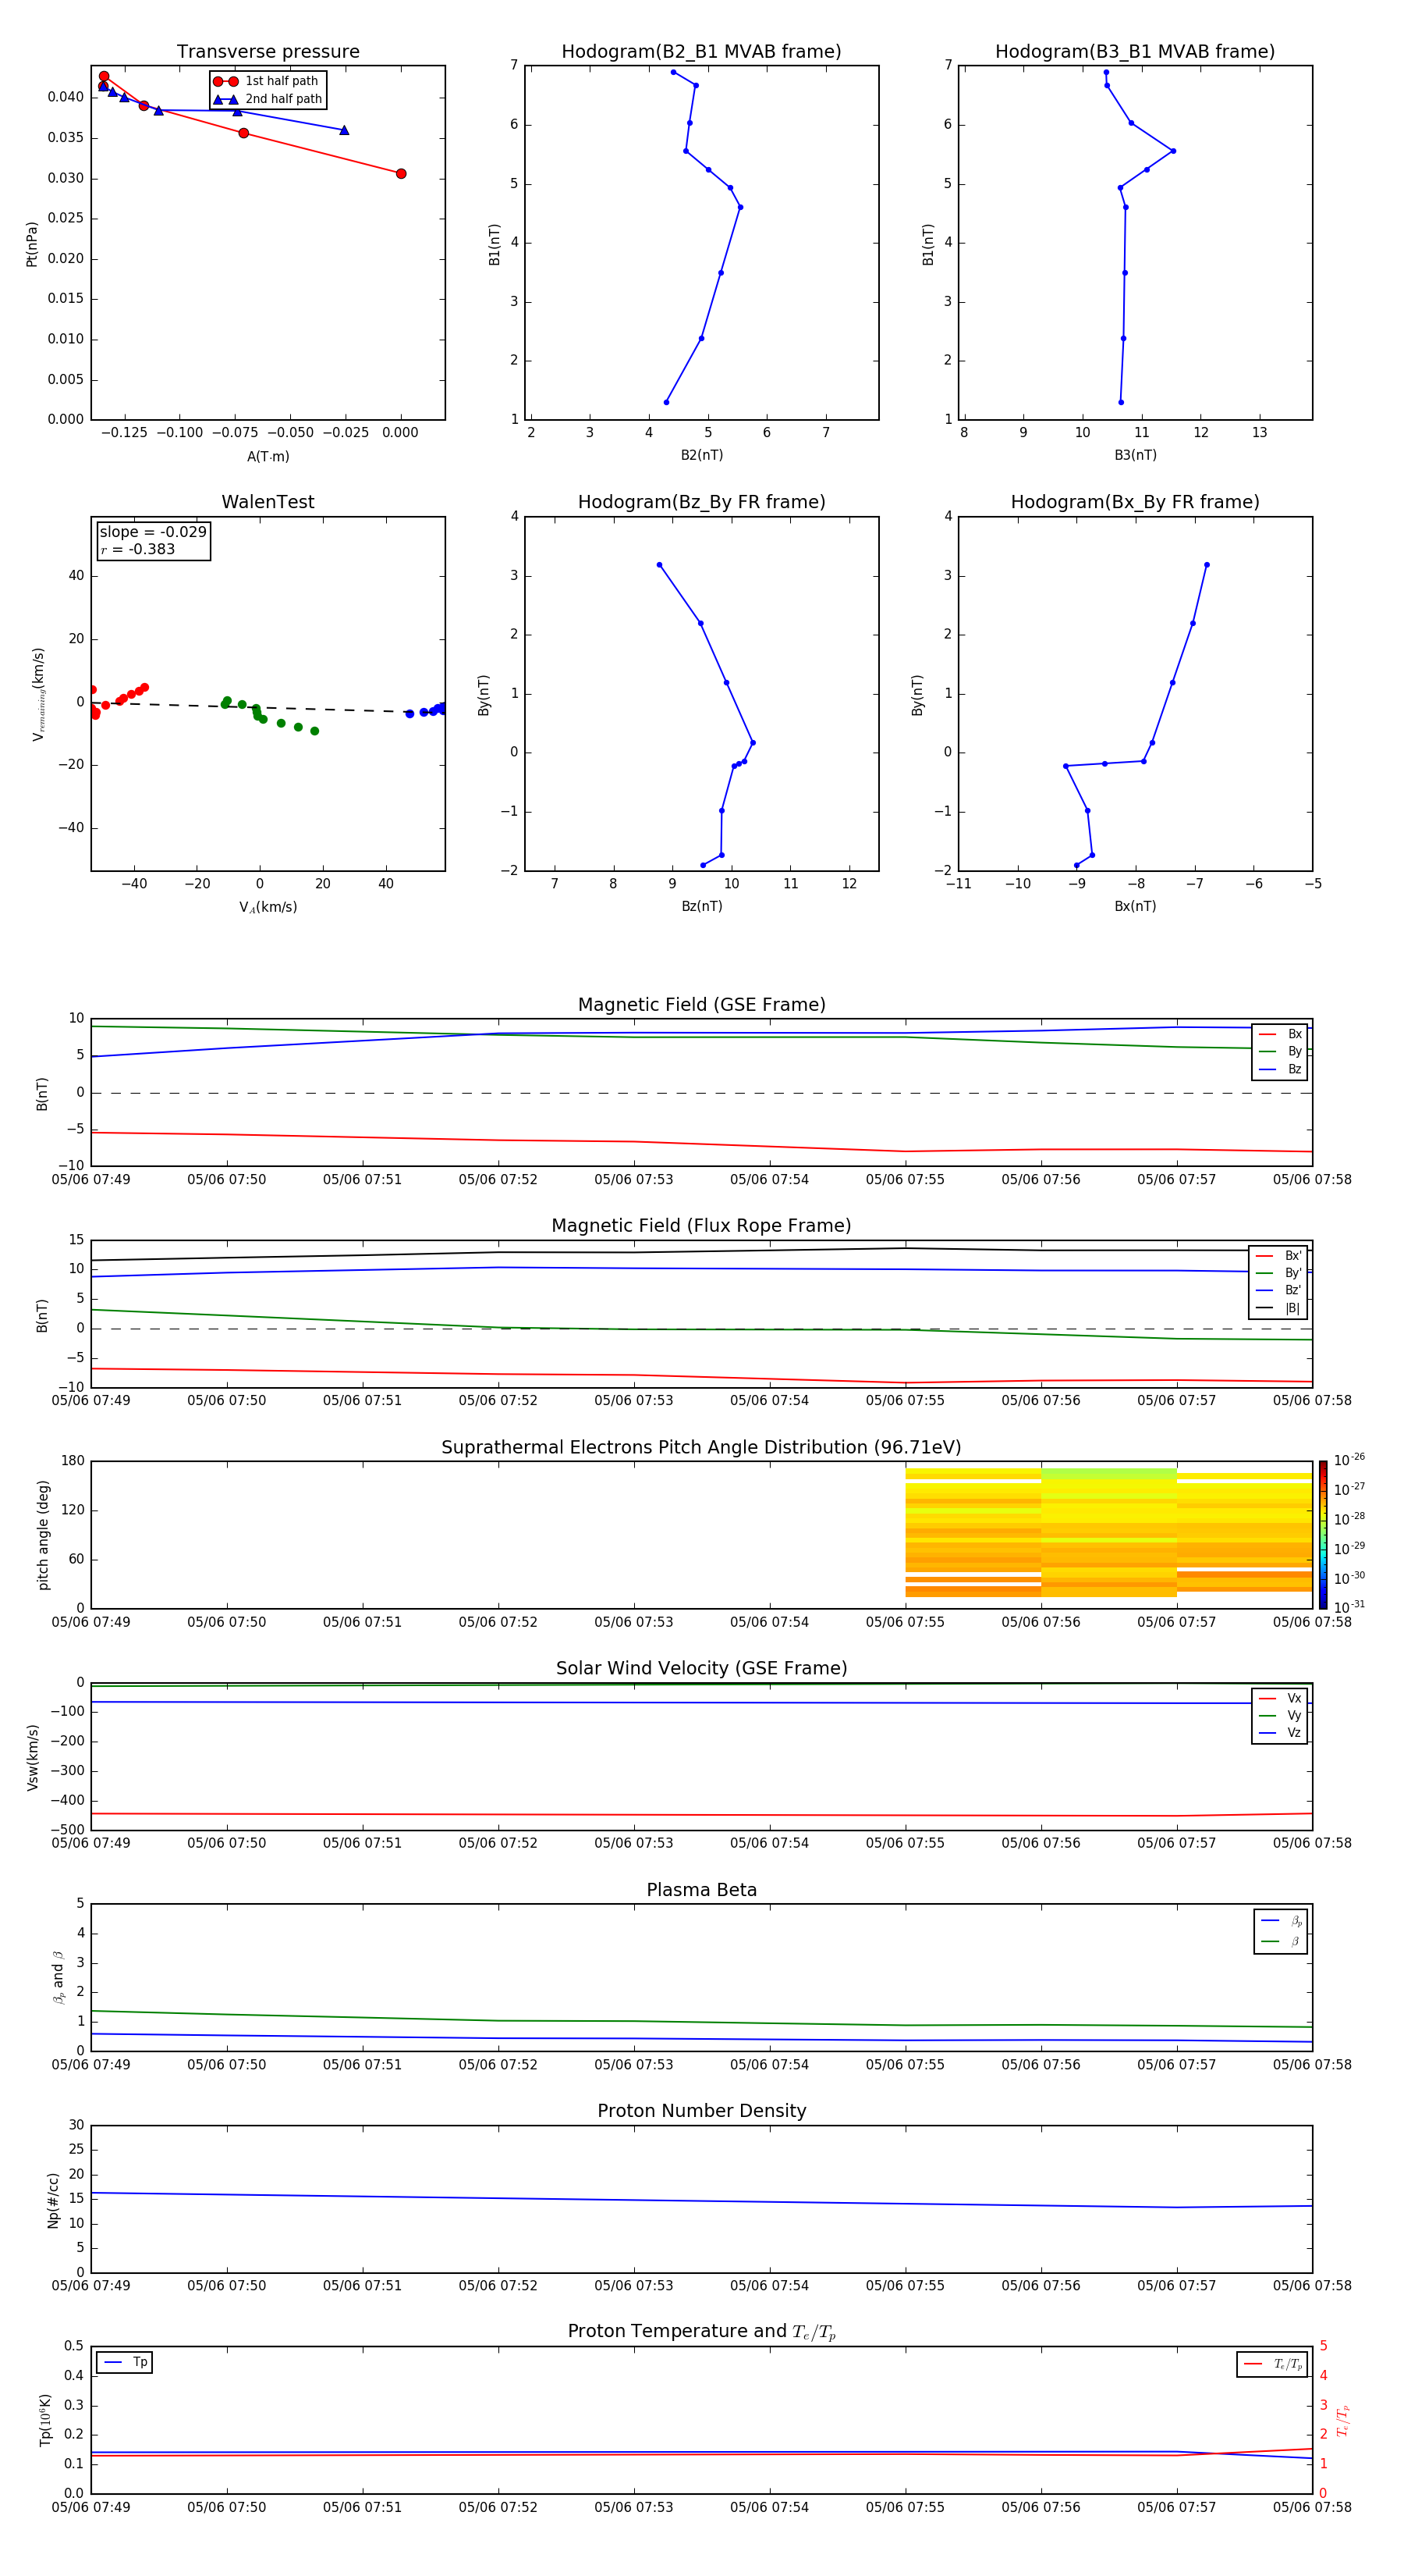Image resolution: width=1404 pixels, height=2576 pixels.
Task: Click the 'Bz(nT)' axis label
Action: (701, 906)
